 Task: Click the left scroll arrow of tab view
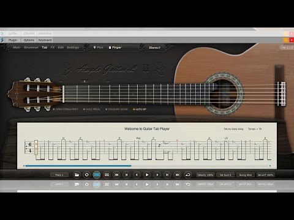click(24, 166)
